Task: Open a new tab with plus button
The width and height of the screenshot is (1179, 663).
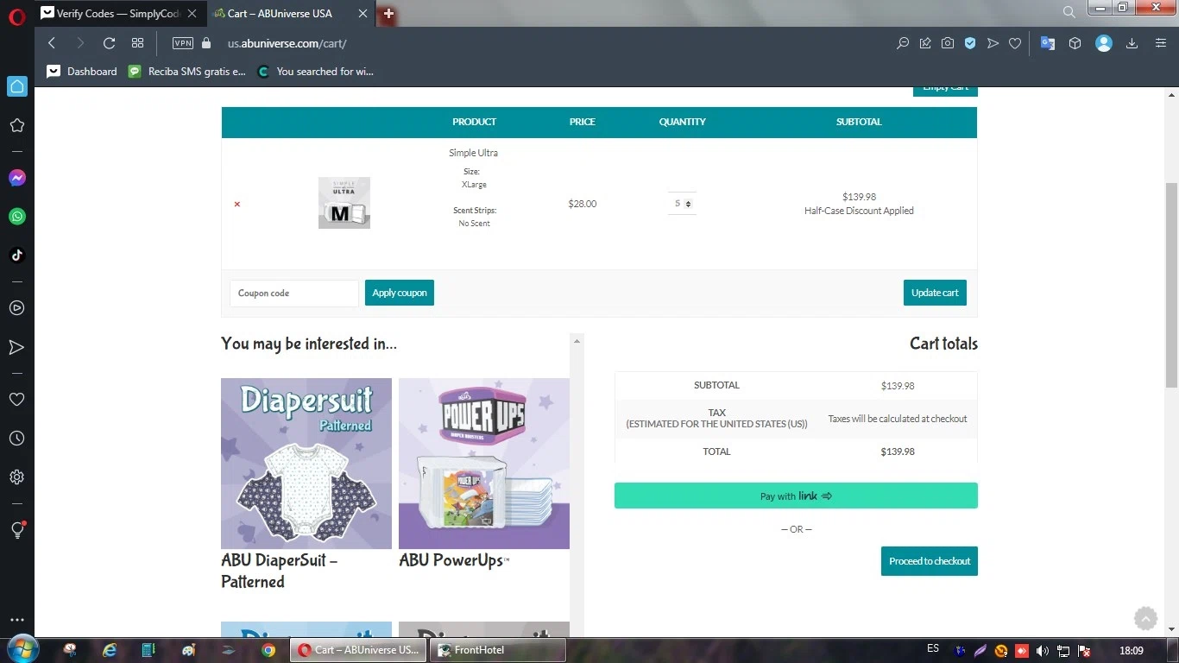Action: tap(388, 14)
